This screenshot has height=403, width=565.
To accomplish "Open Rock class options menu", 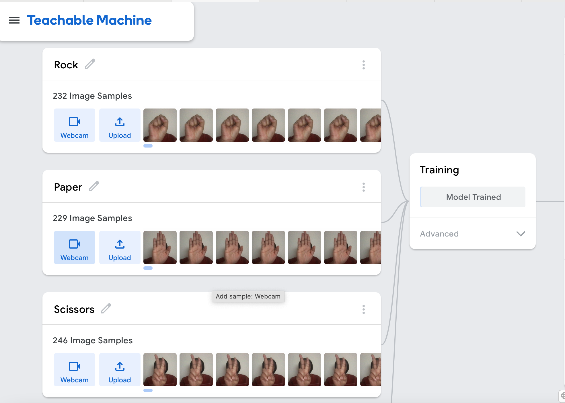I will tap(363, 65).
